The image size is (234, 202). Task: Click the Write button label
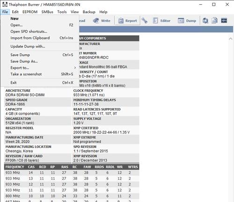click(x=106, y=21)
